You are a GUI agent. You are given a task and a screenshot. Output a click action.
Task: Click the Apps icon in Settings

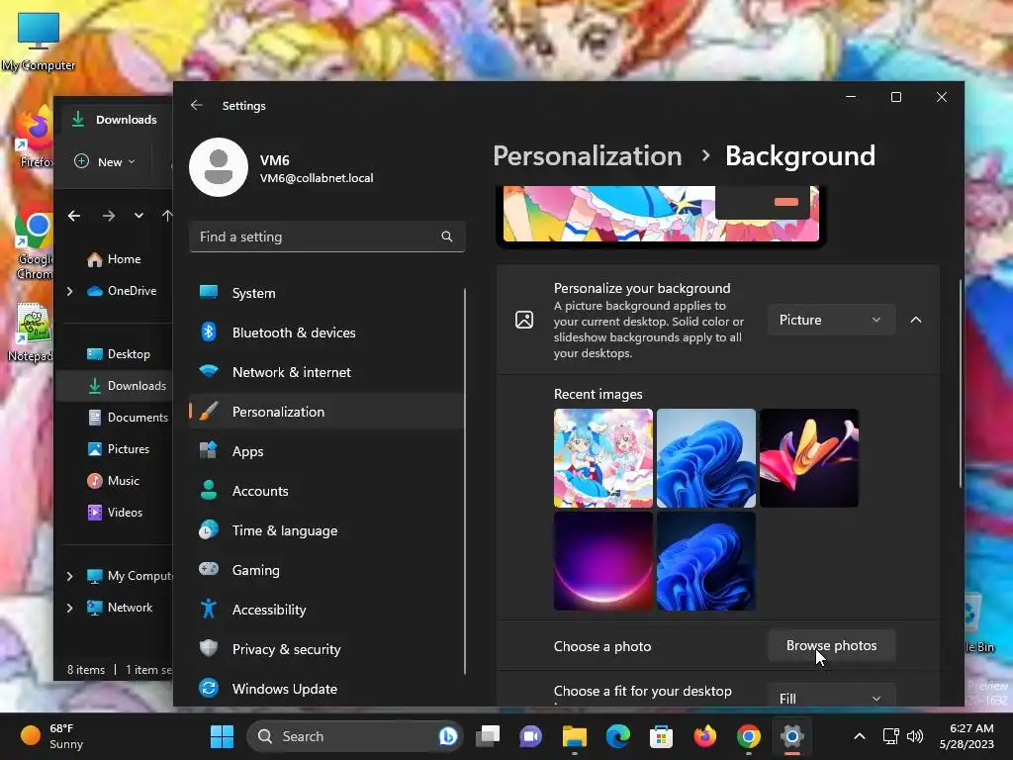click(209, 450)
